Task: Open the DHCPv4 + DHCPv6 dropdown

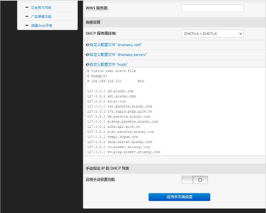Action: click(x=212, y=33)
